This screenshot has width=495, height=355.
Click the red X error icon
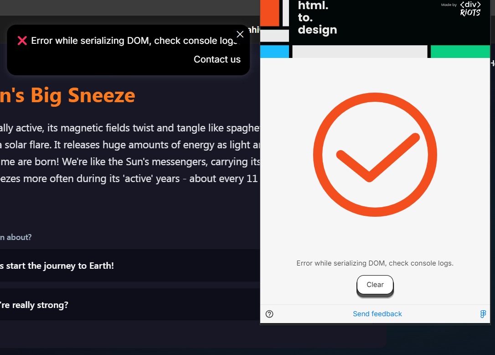click(22, 41)
